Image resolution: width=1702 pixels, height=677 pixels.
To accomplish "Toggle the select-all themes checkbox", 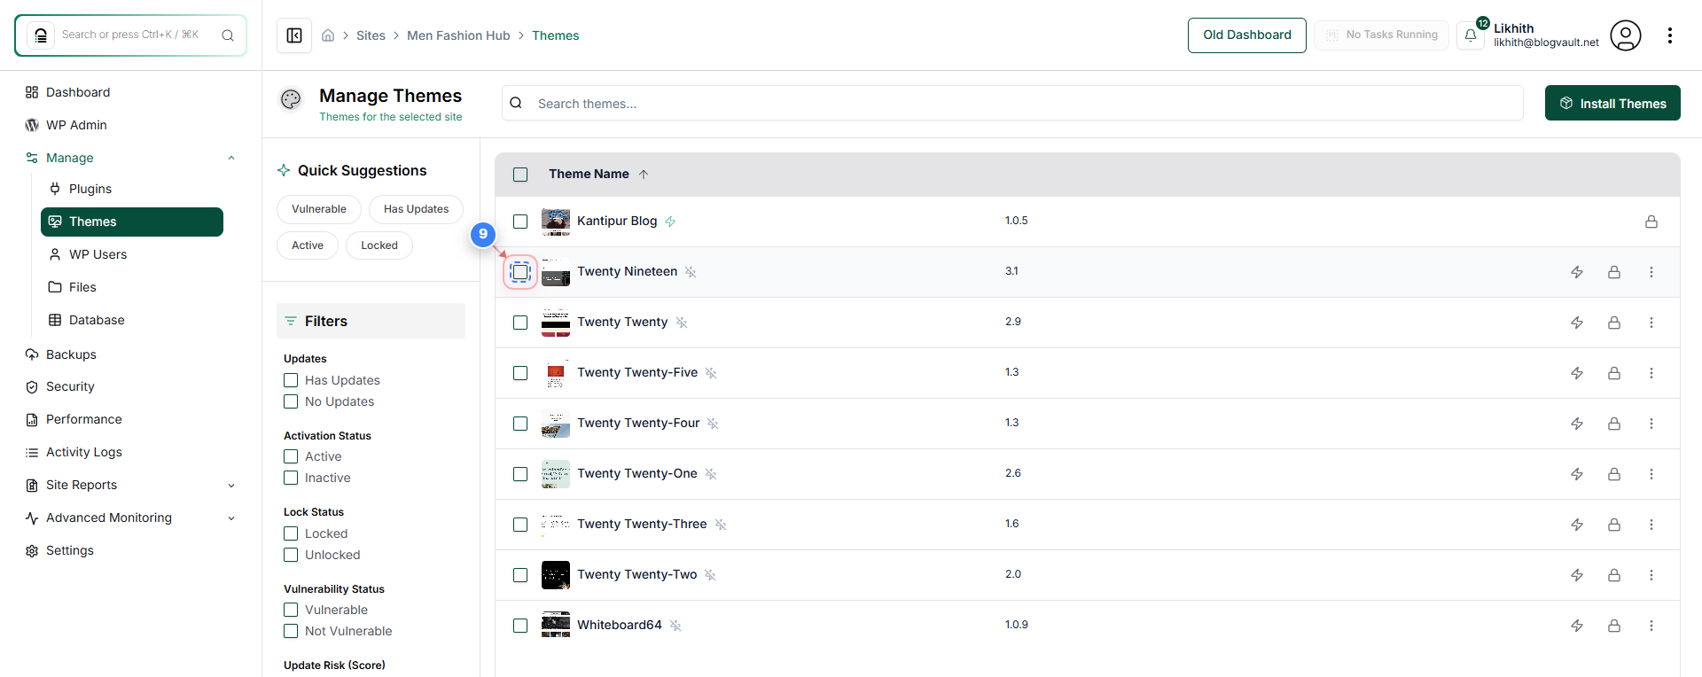I will (x=520, y=175).
